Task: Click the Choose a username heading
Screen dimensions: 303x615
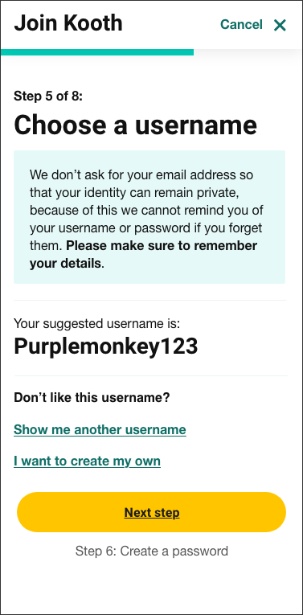Action: pyautogui.click(x=135, y=125)
